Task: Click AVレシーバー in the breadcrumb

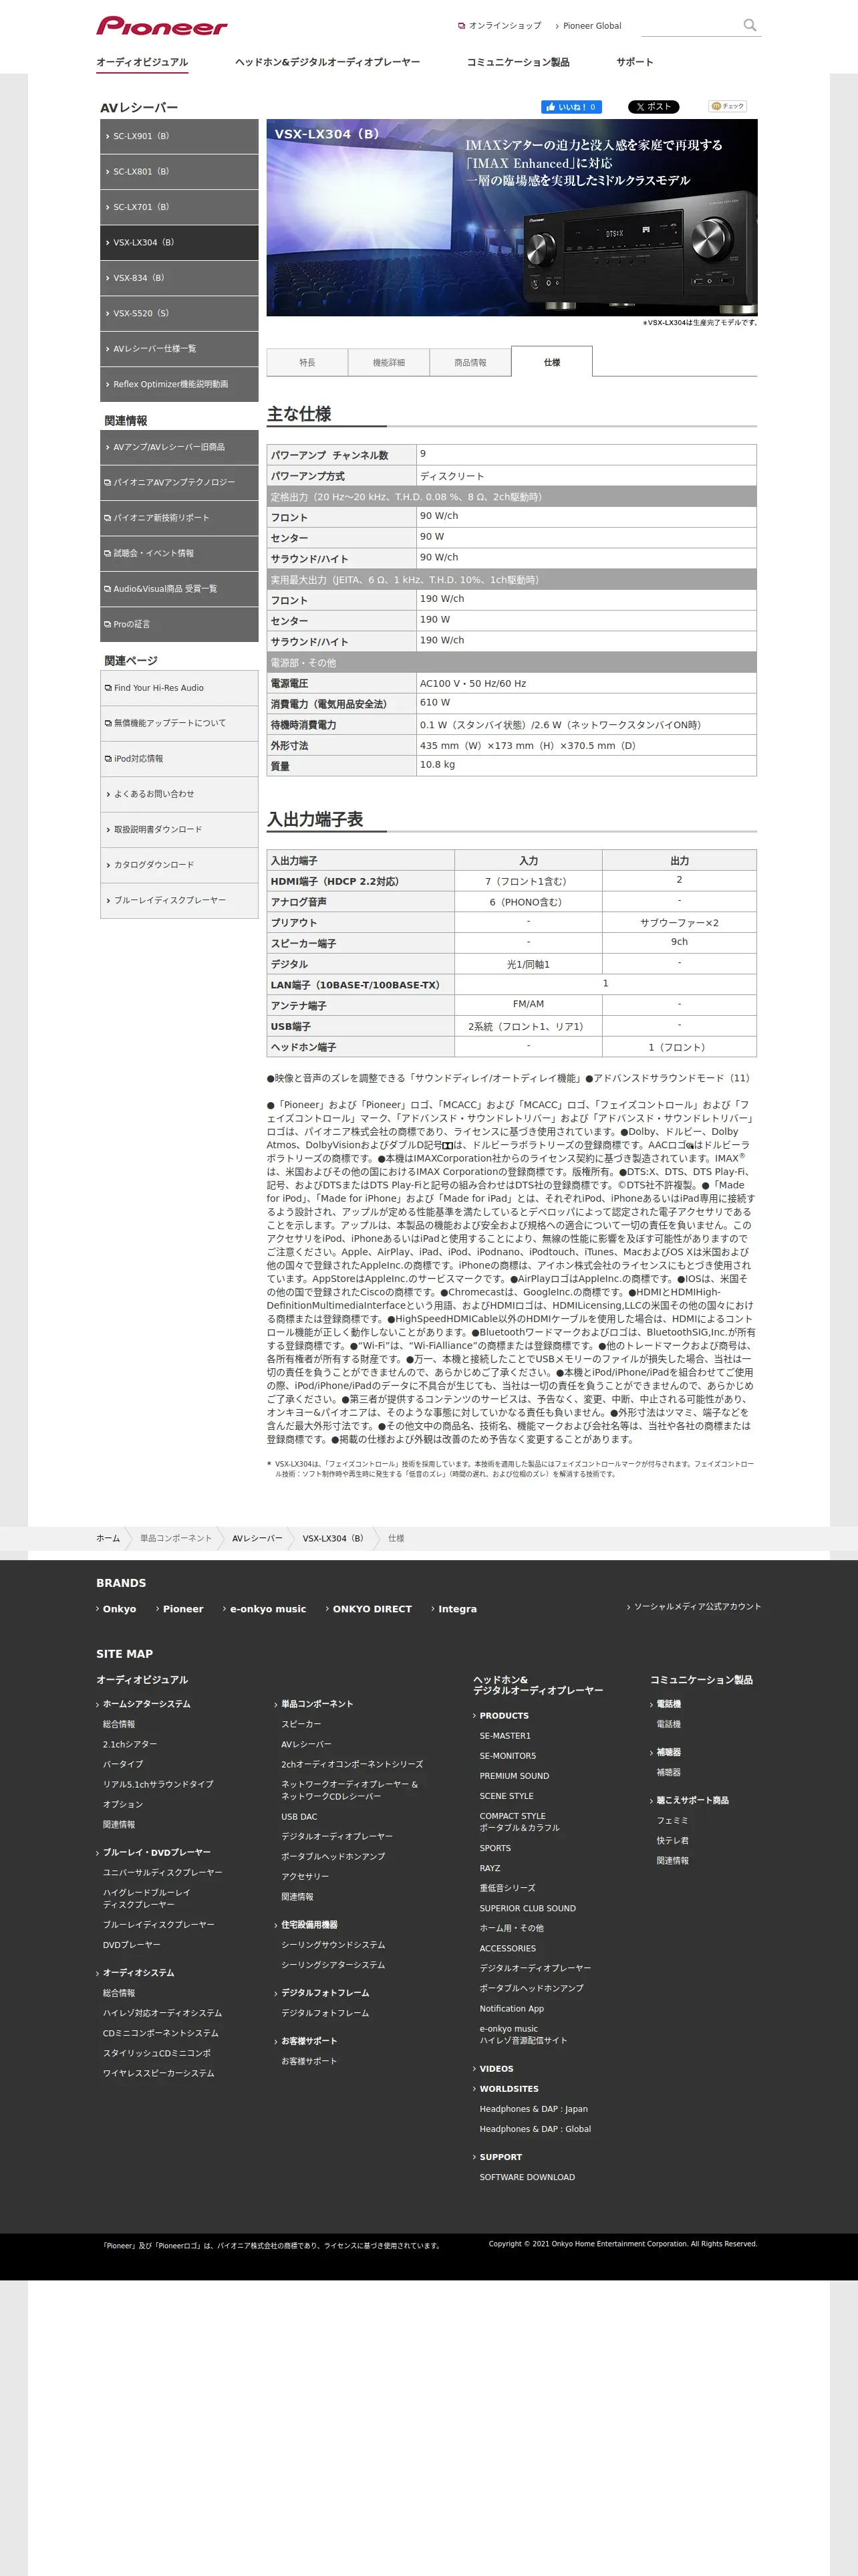Action: pos(257,1538)
